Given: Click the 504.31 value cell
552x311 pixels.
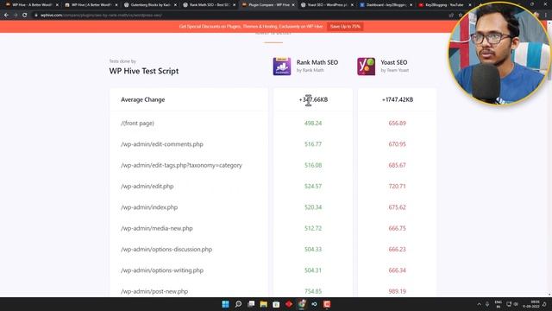Looking at the screenshot, I should (313, 270).
